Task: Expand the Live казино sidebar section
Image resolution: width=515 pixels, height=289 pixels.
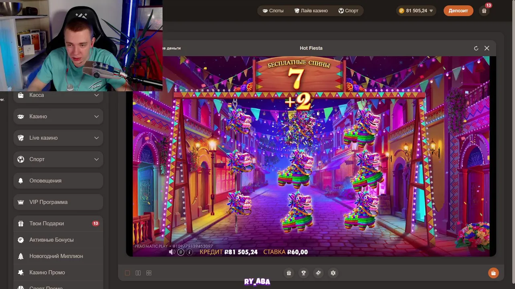Action: (58, 138)
